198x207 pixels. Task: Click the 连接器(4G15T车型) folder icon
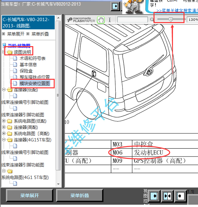pos(10,140)
